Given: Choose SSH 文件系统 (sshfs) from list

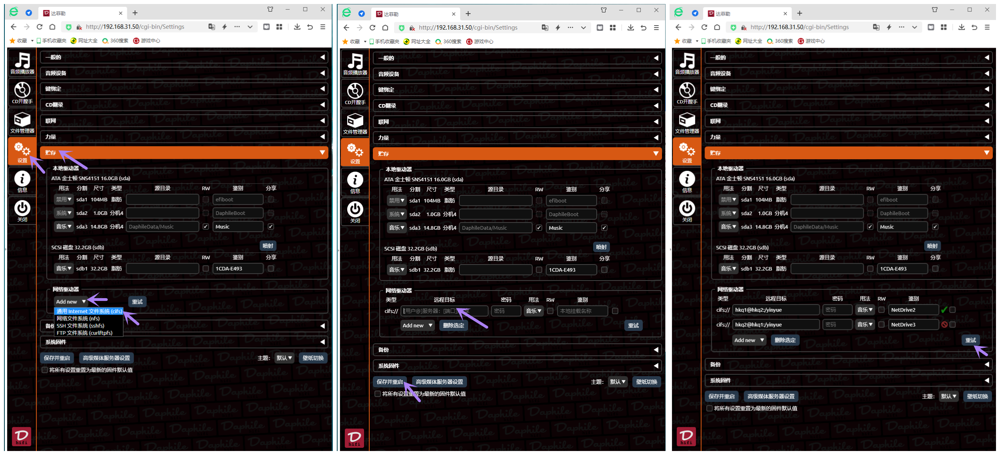Looking at the screenshot, I should [x=80, y=326].
